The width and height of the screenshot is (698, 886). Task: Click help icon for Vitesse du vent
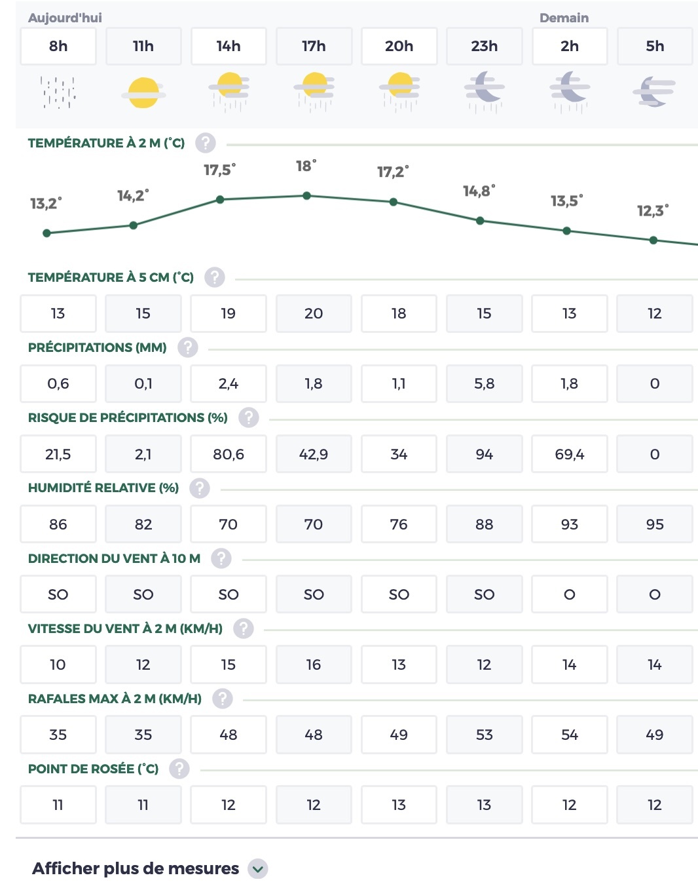tap(244, 628)
